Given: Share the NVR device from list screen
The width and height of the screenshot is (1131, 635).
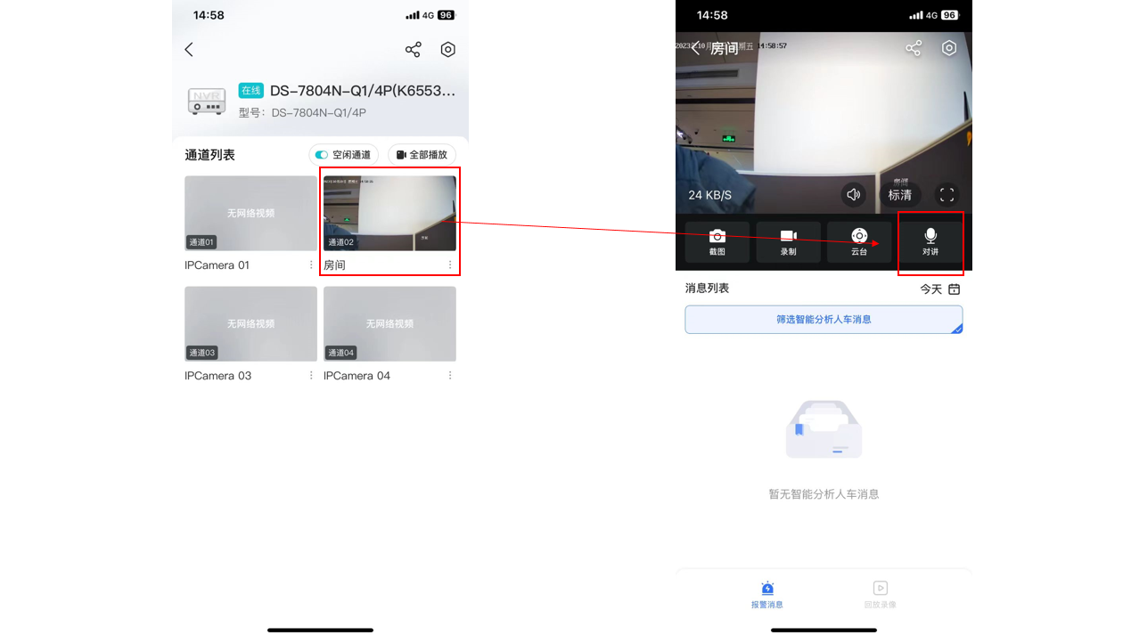Looking at the screenshot, I should click(x=413, y=50).
